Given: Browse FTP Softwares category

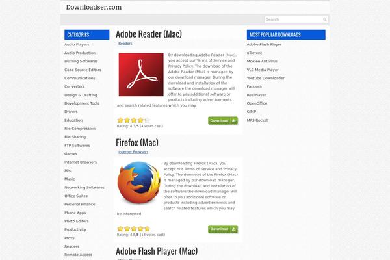Looking at the screenshot, I should click(77, 146).
